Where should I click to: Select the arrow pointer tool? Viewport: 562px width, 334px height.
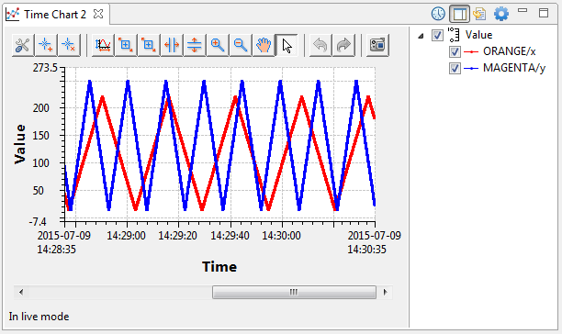pos(287,45)
